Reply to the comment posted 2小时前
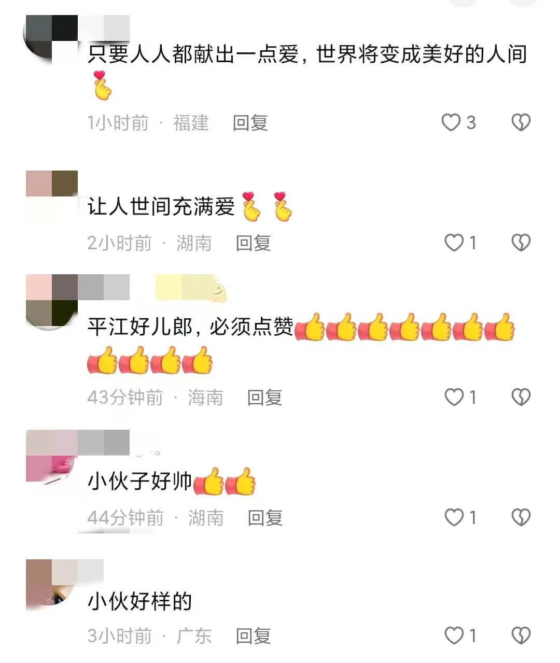Viewport: 560px width, 663px height. (253, 243)
